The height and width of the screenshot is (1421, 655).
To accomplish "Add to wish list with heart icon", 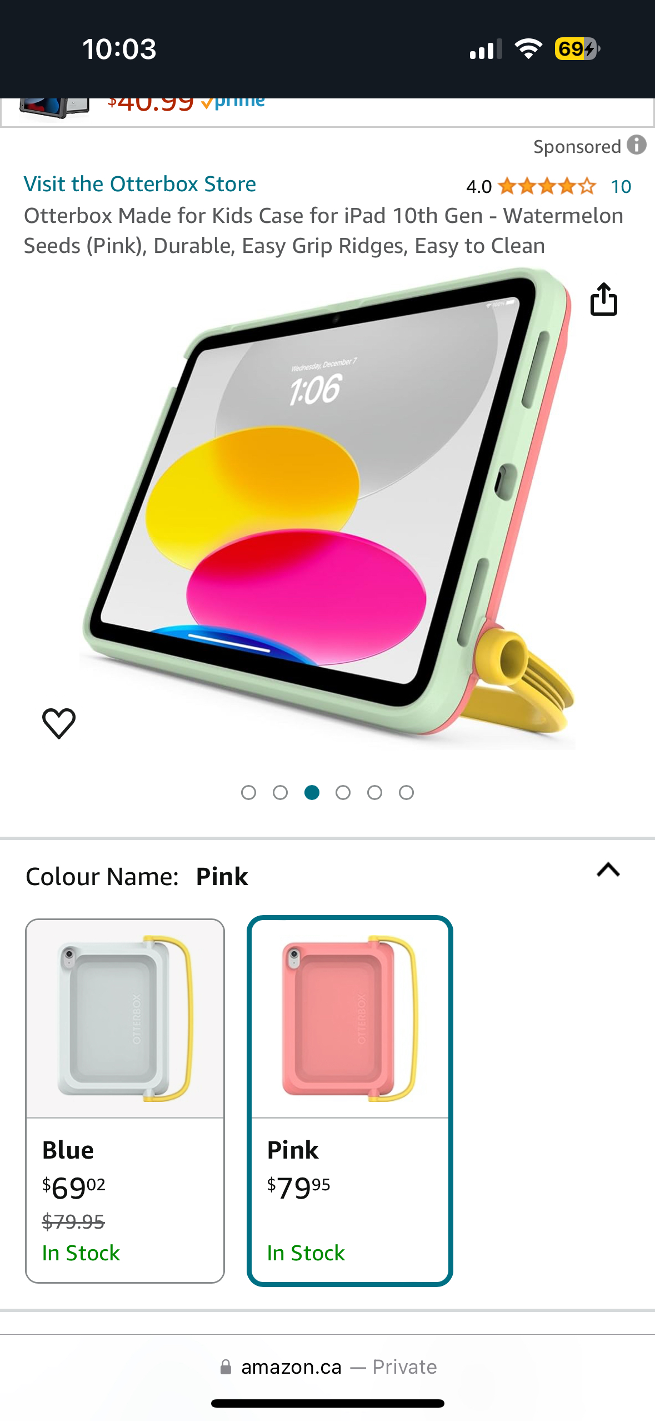I will coord(59,723).
